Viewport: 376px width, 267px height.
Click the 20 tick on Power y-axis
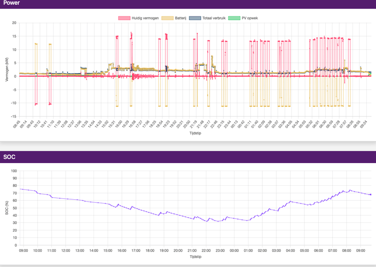(14, 23)
